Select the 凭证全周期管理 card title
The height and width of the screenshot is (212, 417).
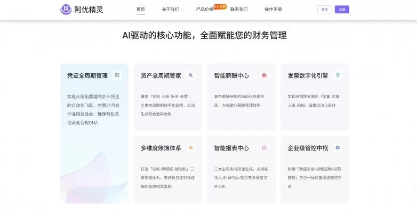(87, 76)
